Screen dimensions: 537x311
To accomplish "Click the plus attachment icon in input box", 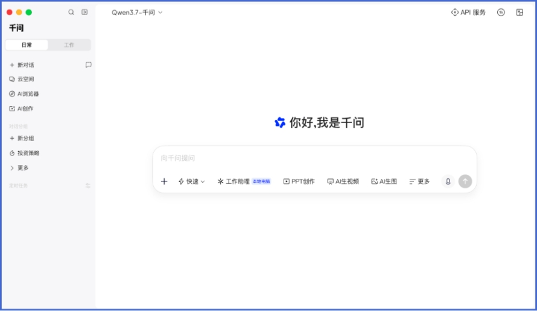I will (164, 181).
